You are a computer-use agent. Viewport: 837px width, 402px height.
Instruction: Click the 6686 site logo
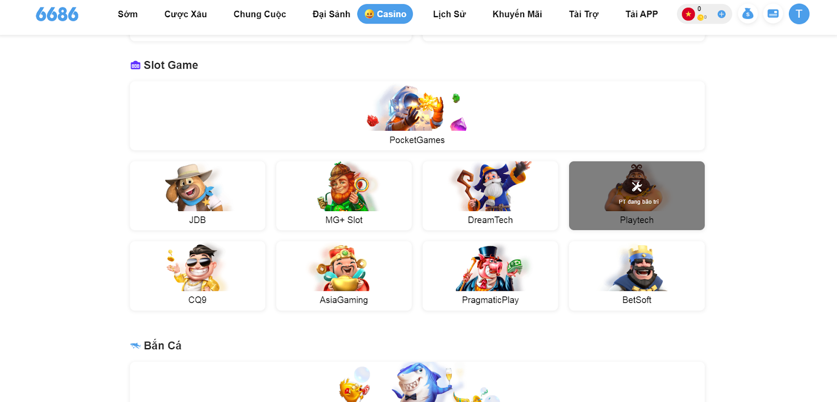click(57, 14)
